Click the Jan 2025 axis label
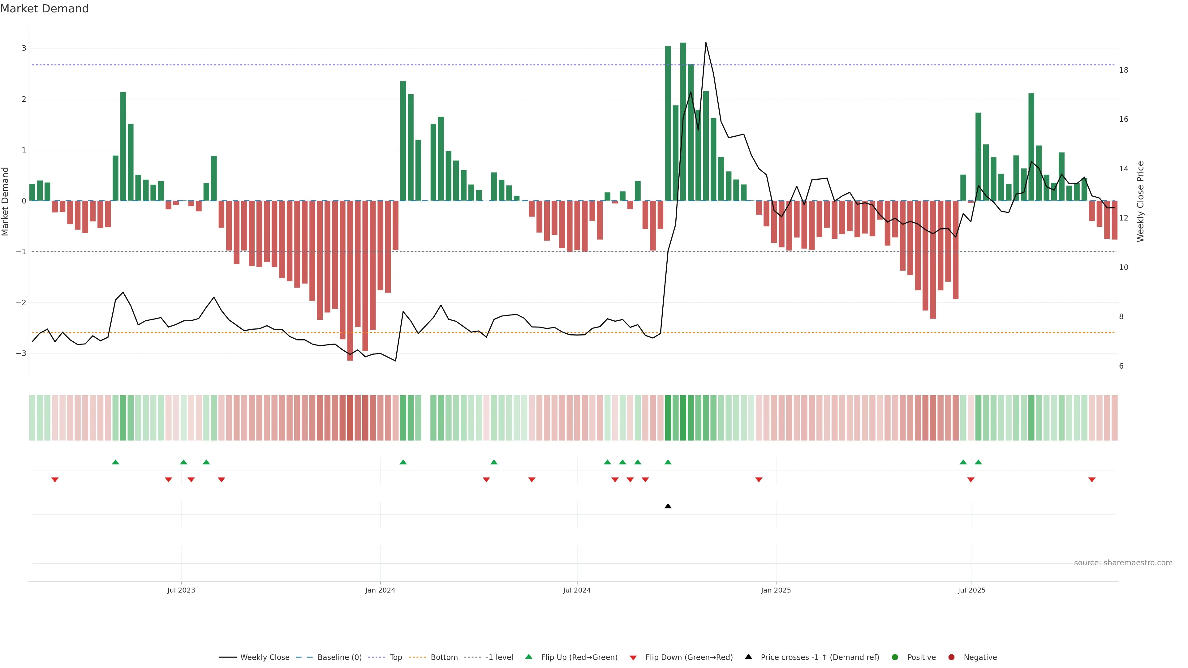 tap(776, 590)
